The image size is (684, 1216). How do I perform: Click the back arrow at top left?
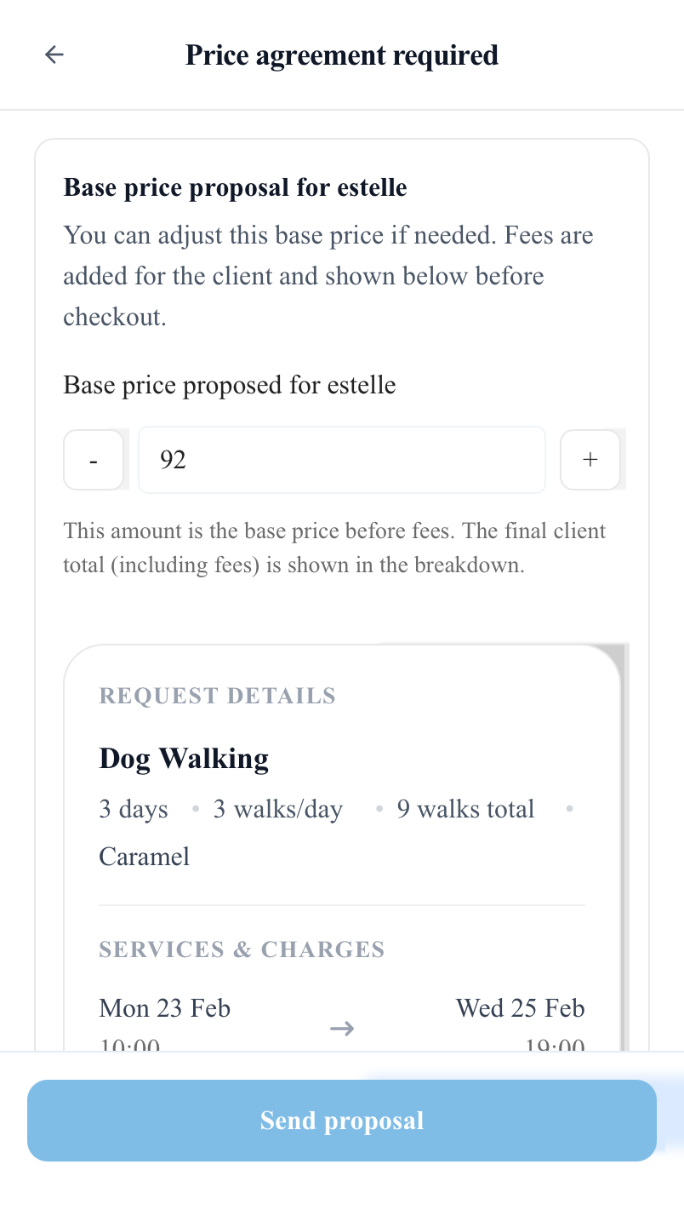(54, 54)
